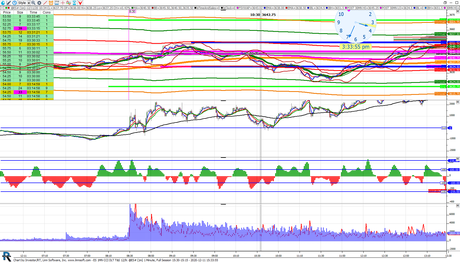460x262 pixels.
Task: Activate the red crosshair cursor tool
Action: (63, 3)
